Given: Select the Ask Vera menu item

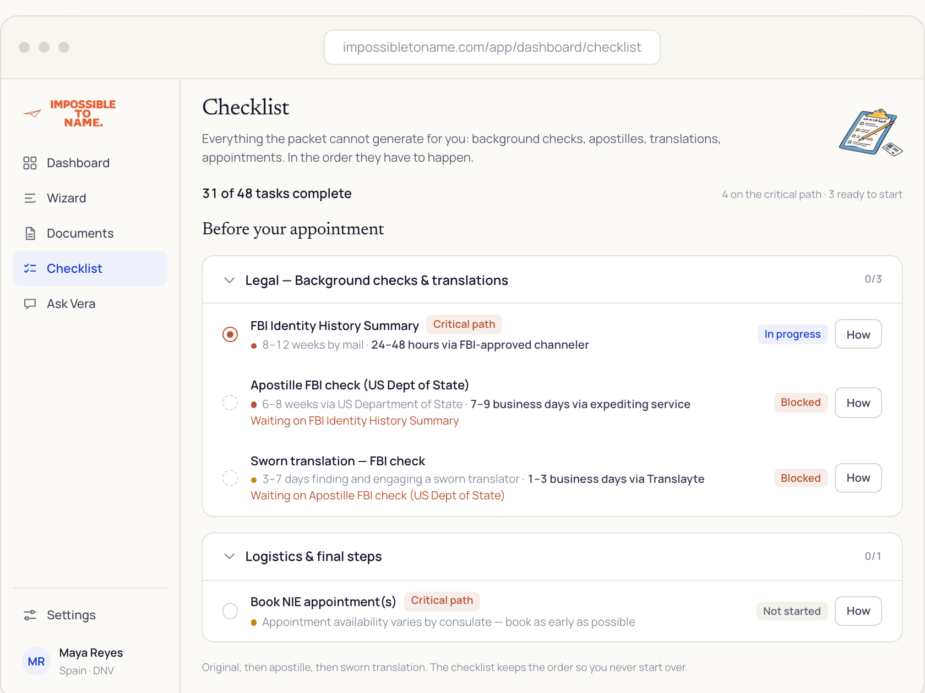Looking at the screenshot, I should (x=90, y=304).
